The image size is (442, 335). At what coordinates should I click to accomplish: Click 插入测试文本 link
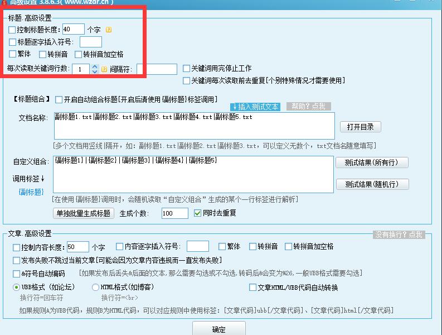click(x=255, y=107)
